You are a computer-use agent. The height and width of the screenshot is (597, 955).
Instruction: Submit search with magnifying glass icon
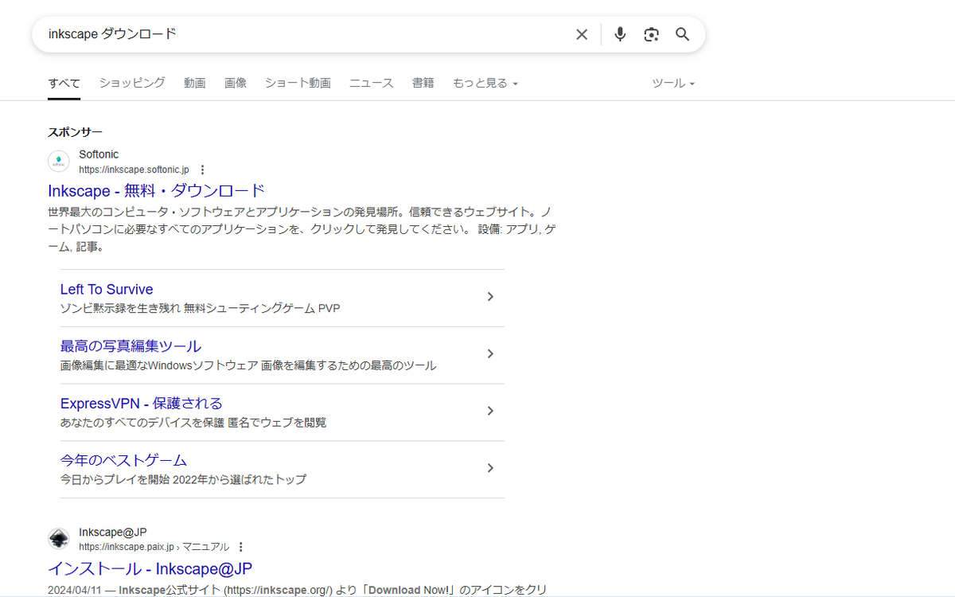tap(682, 34)
